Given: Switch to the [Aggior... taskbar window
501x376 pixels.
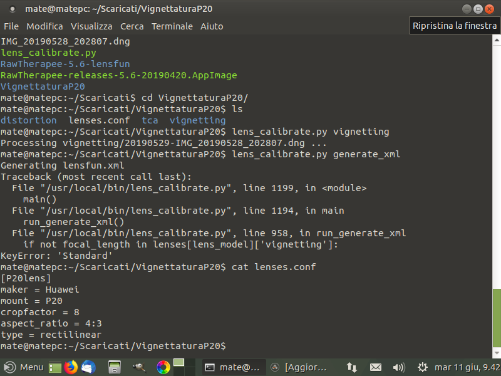Looking at the screenshot, I should click(299, 367).
